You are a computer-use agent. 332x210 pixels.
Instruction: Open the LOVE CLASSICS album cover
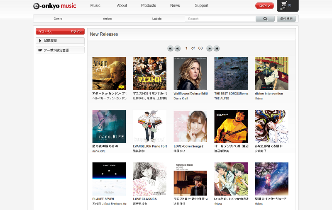[150, 179]
